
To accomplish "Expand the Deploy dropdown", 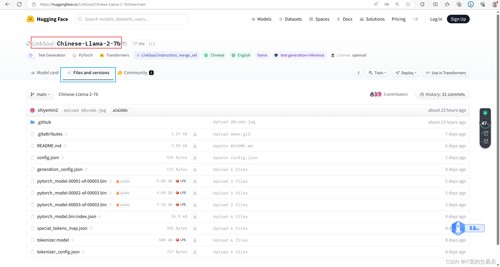I will 406,73.
